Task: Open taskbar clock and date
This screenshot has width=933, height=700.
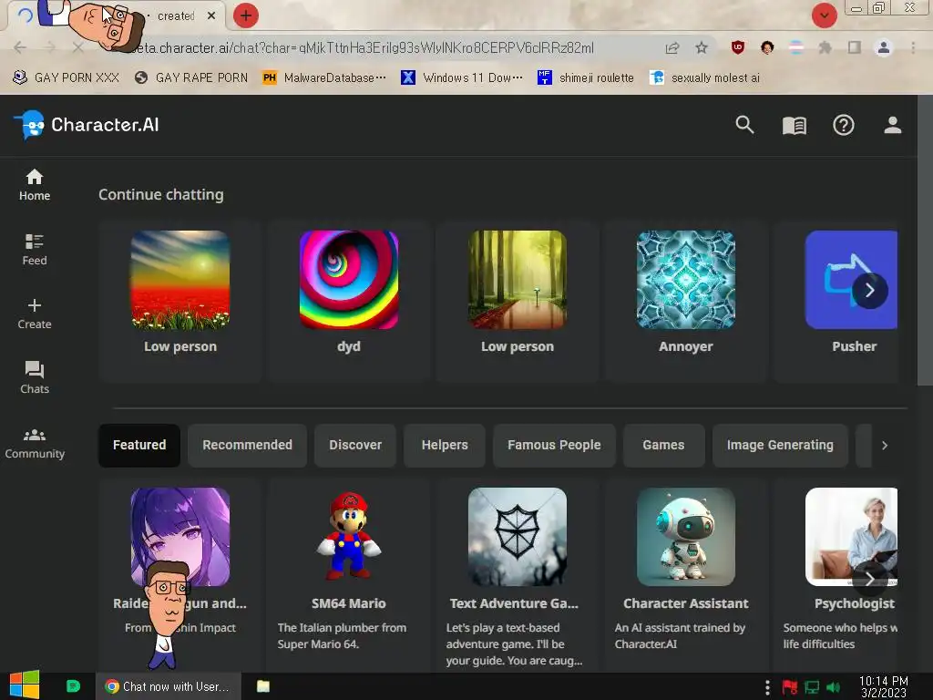Action: (x=884, y=686)
